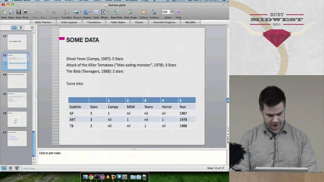
Task: Open the Zoom percentage dropdown arrow
Action: [172, 12]
